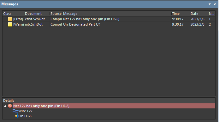Screen dimensions: 219x122
Task: Click the Source column header
Action: [x=56, y=14]
